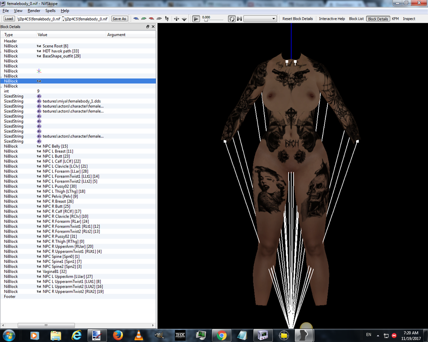Image resolution: width=428 pixels, height=342 pixels.
Task: Open the animation sequence combo box
Action: click(260, 19)
